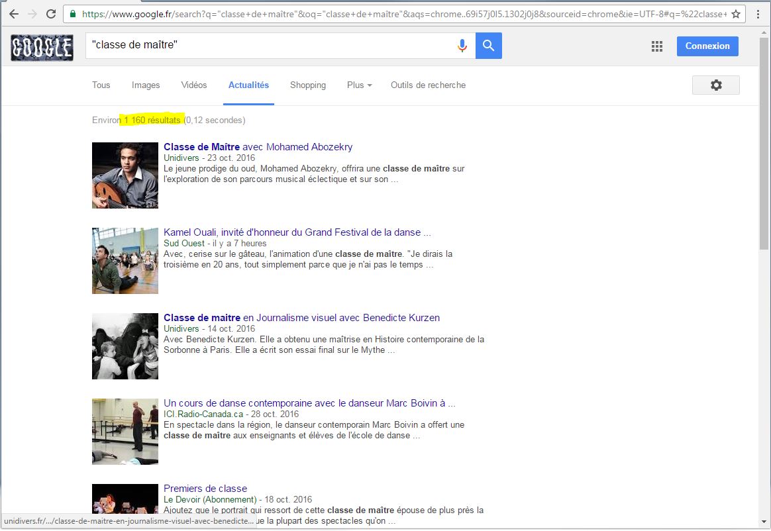Screen dimensions: 771x531
Task: Click the blue Connexion button
Action: pyautogui.click(x=707, y=46)
